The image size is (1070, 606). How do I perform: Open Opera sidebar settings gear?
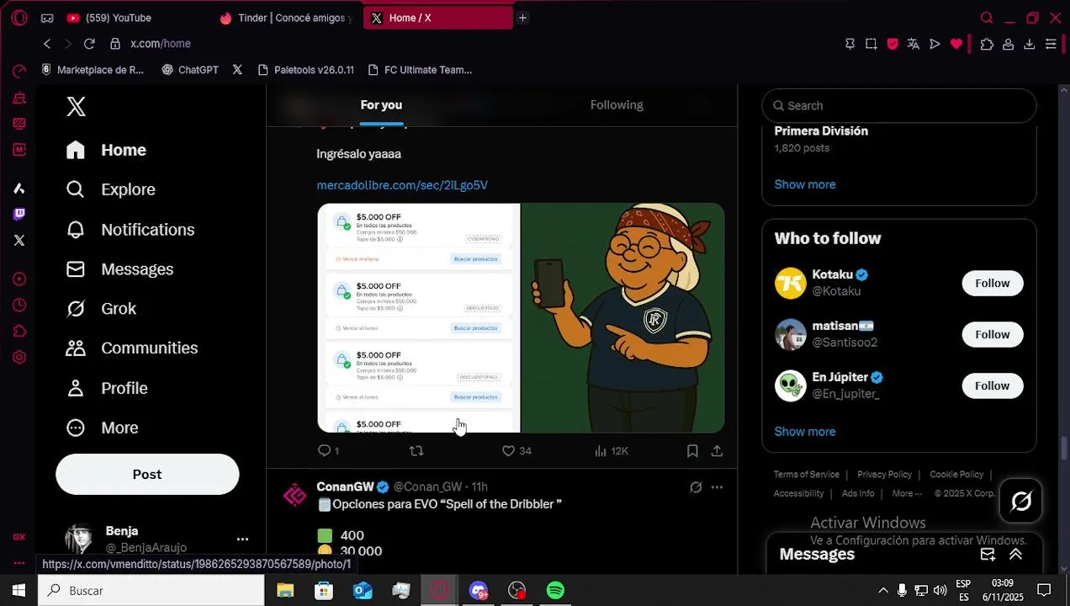pos(19,358)
